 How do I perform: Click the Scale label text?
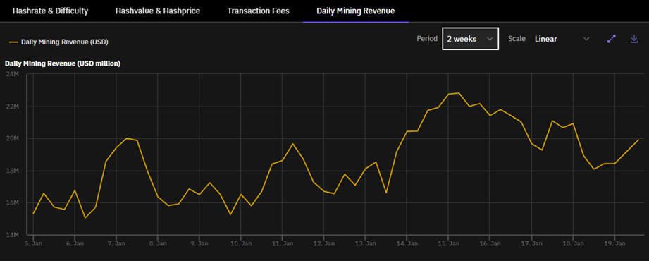(x=517, y=39)
